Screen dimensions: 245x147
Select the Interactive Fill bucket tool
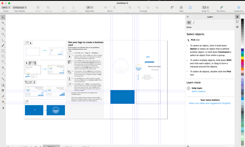(3, 102)
